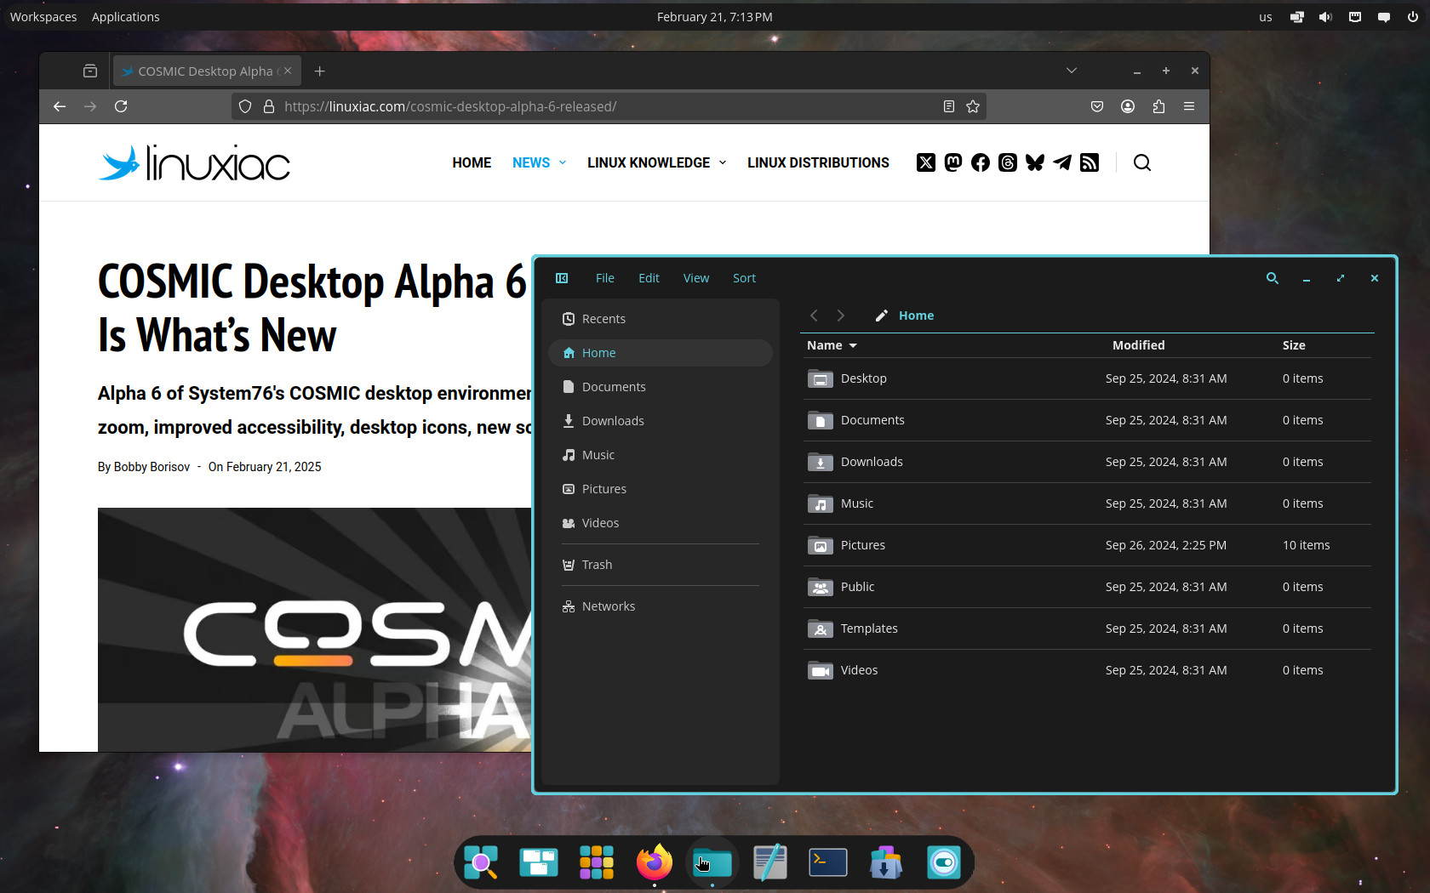Click the Home breadcrumb in file manager
Image resolution: width=1430 pixels, height=893 pixels.
916,316
